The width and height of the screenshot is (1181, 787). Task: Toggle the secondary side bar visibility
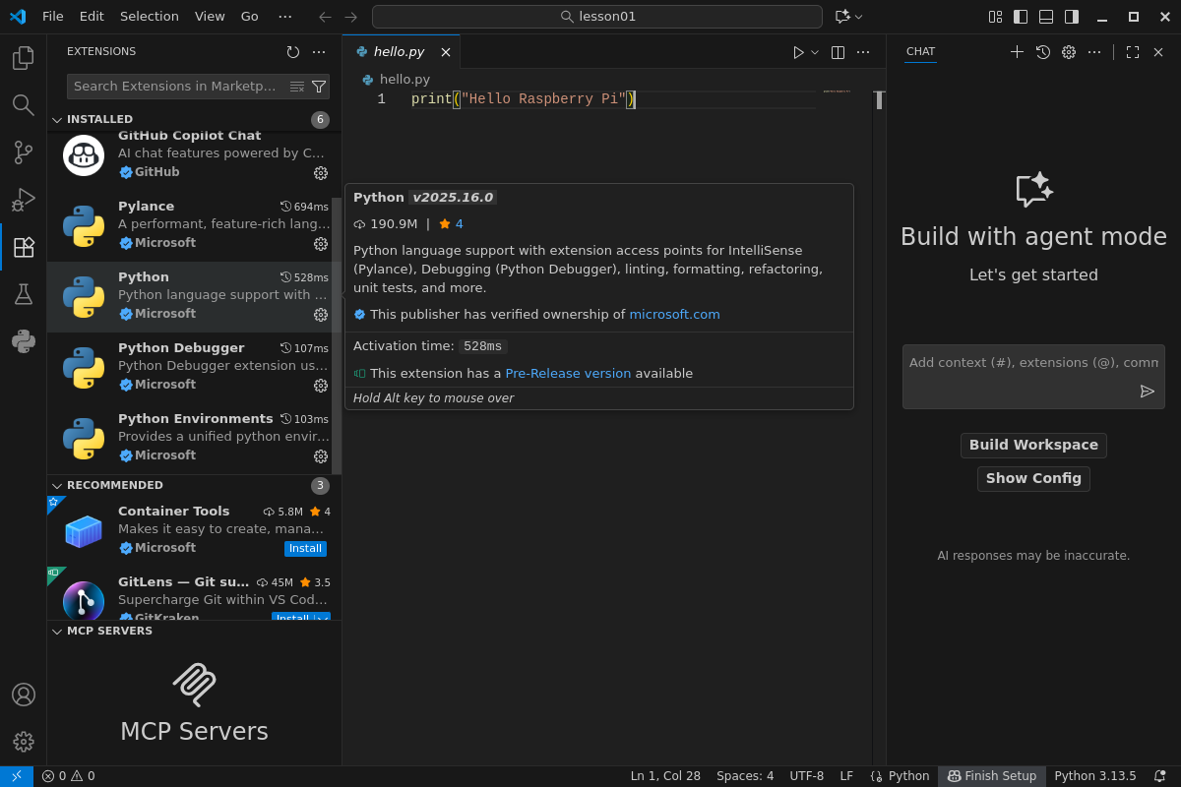click(1072, 17)
